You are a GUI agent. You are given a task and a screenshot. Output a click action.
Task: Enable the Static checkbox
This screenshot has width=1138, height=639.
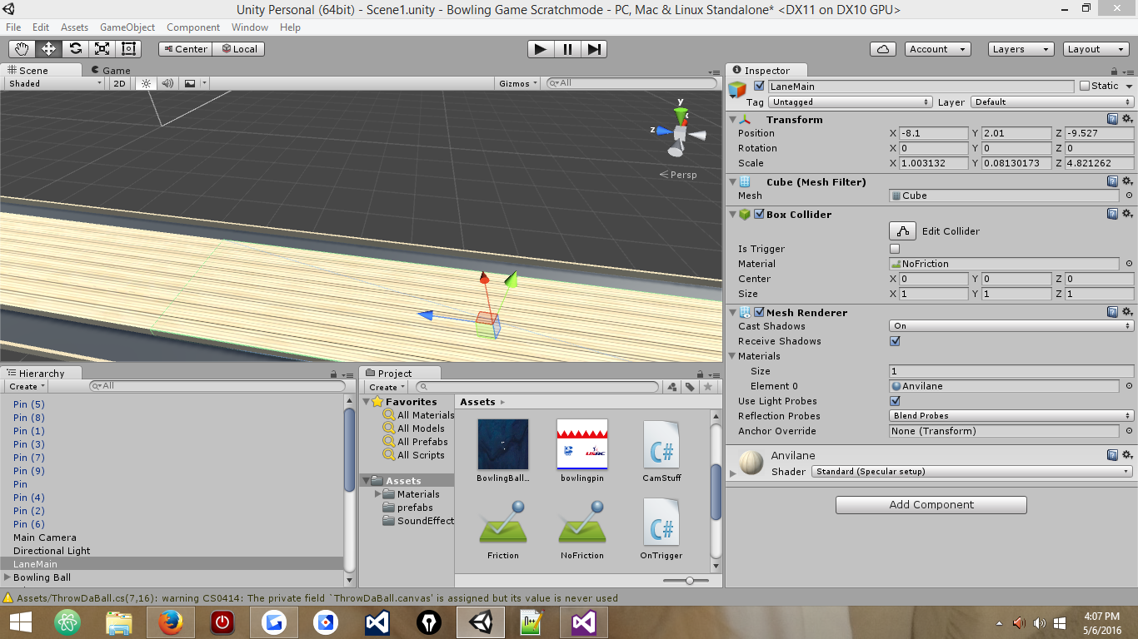(1085, 86)
